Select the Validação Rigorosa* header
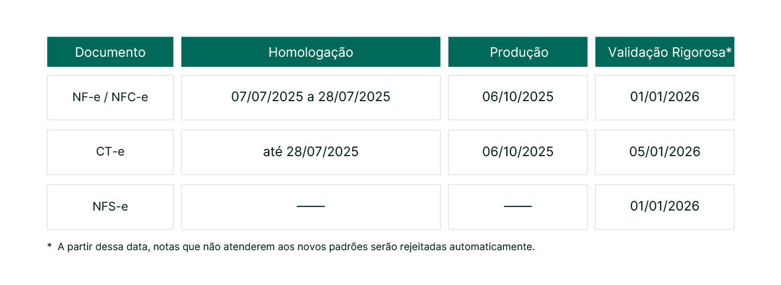 point(665,52)
